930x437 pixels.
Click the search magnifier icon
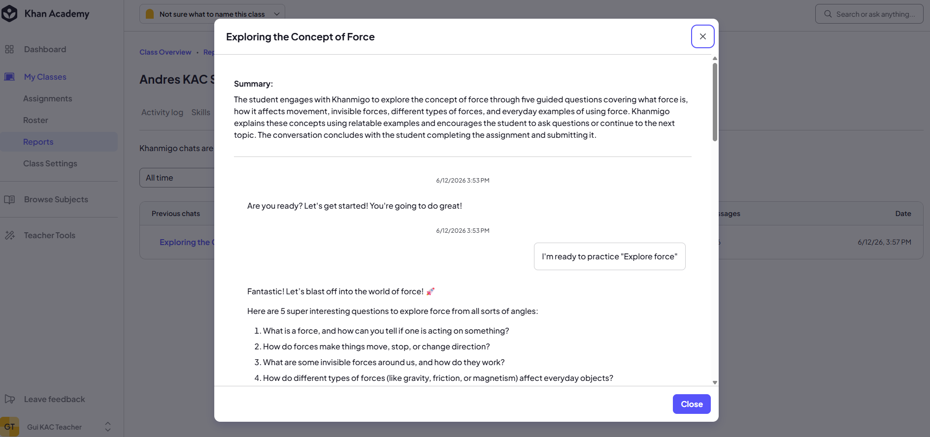828,14
